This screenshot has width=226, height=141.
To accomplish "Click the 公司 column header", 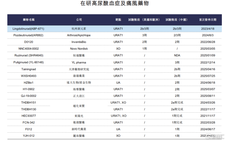I will [x=79, y=20].
